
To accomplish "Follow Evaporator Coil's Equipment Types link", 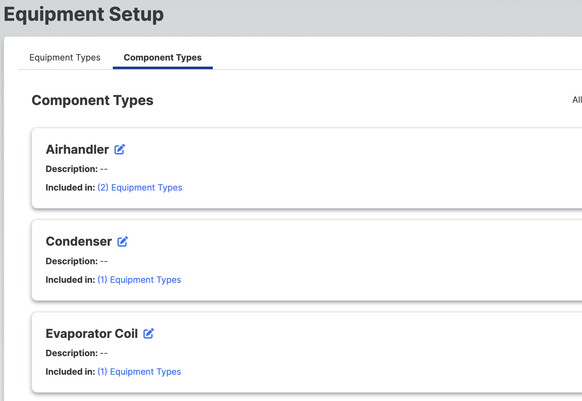I will (x=139, y=372).
